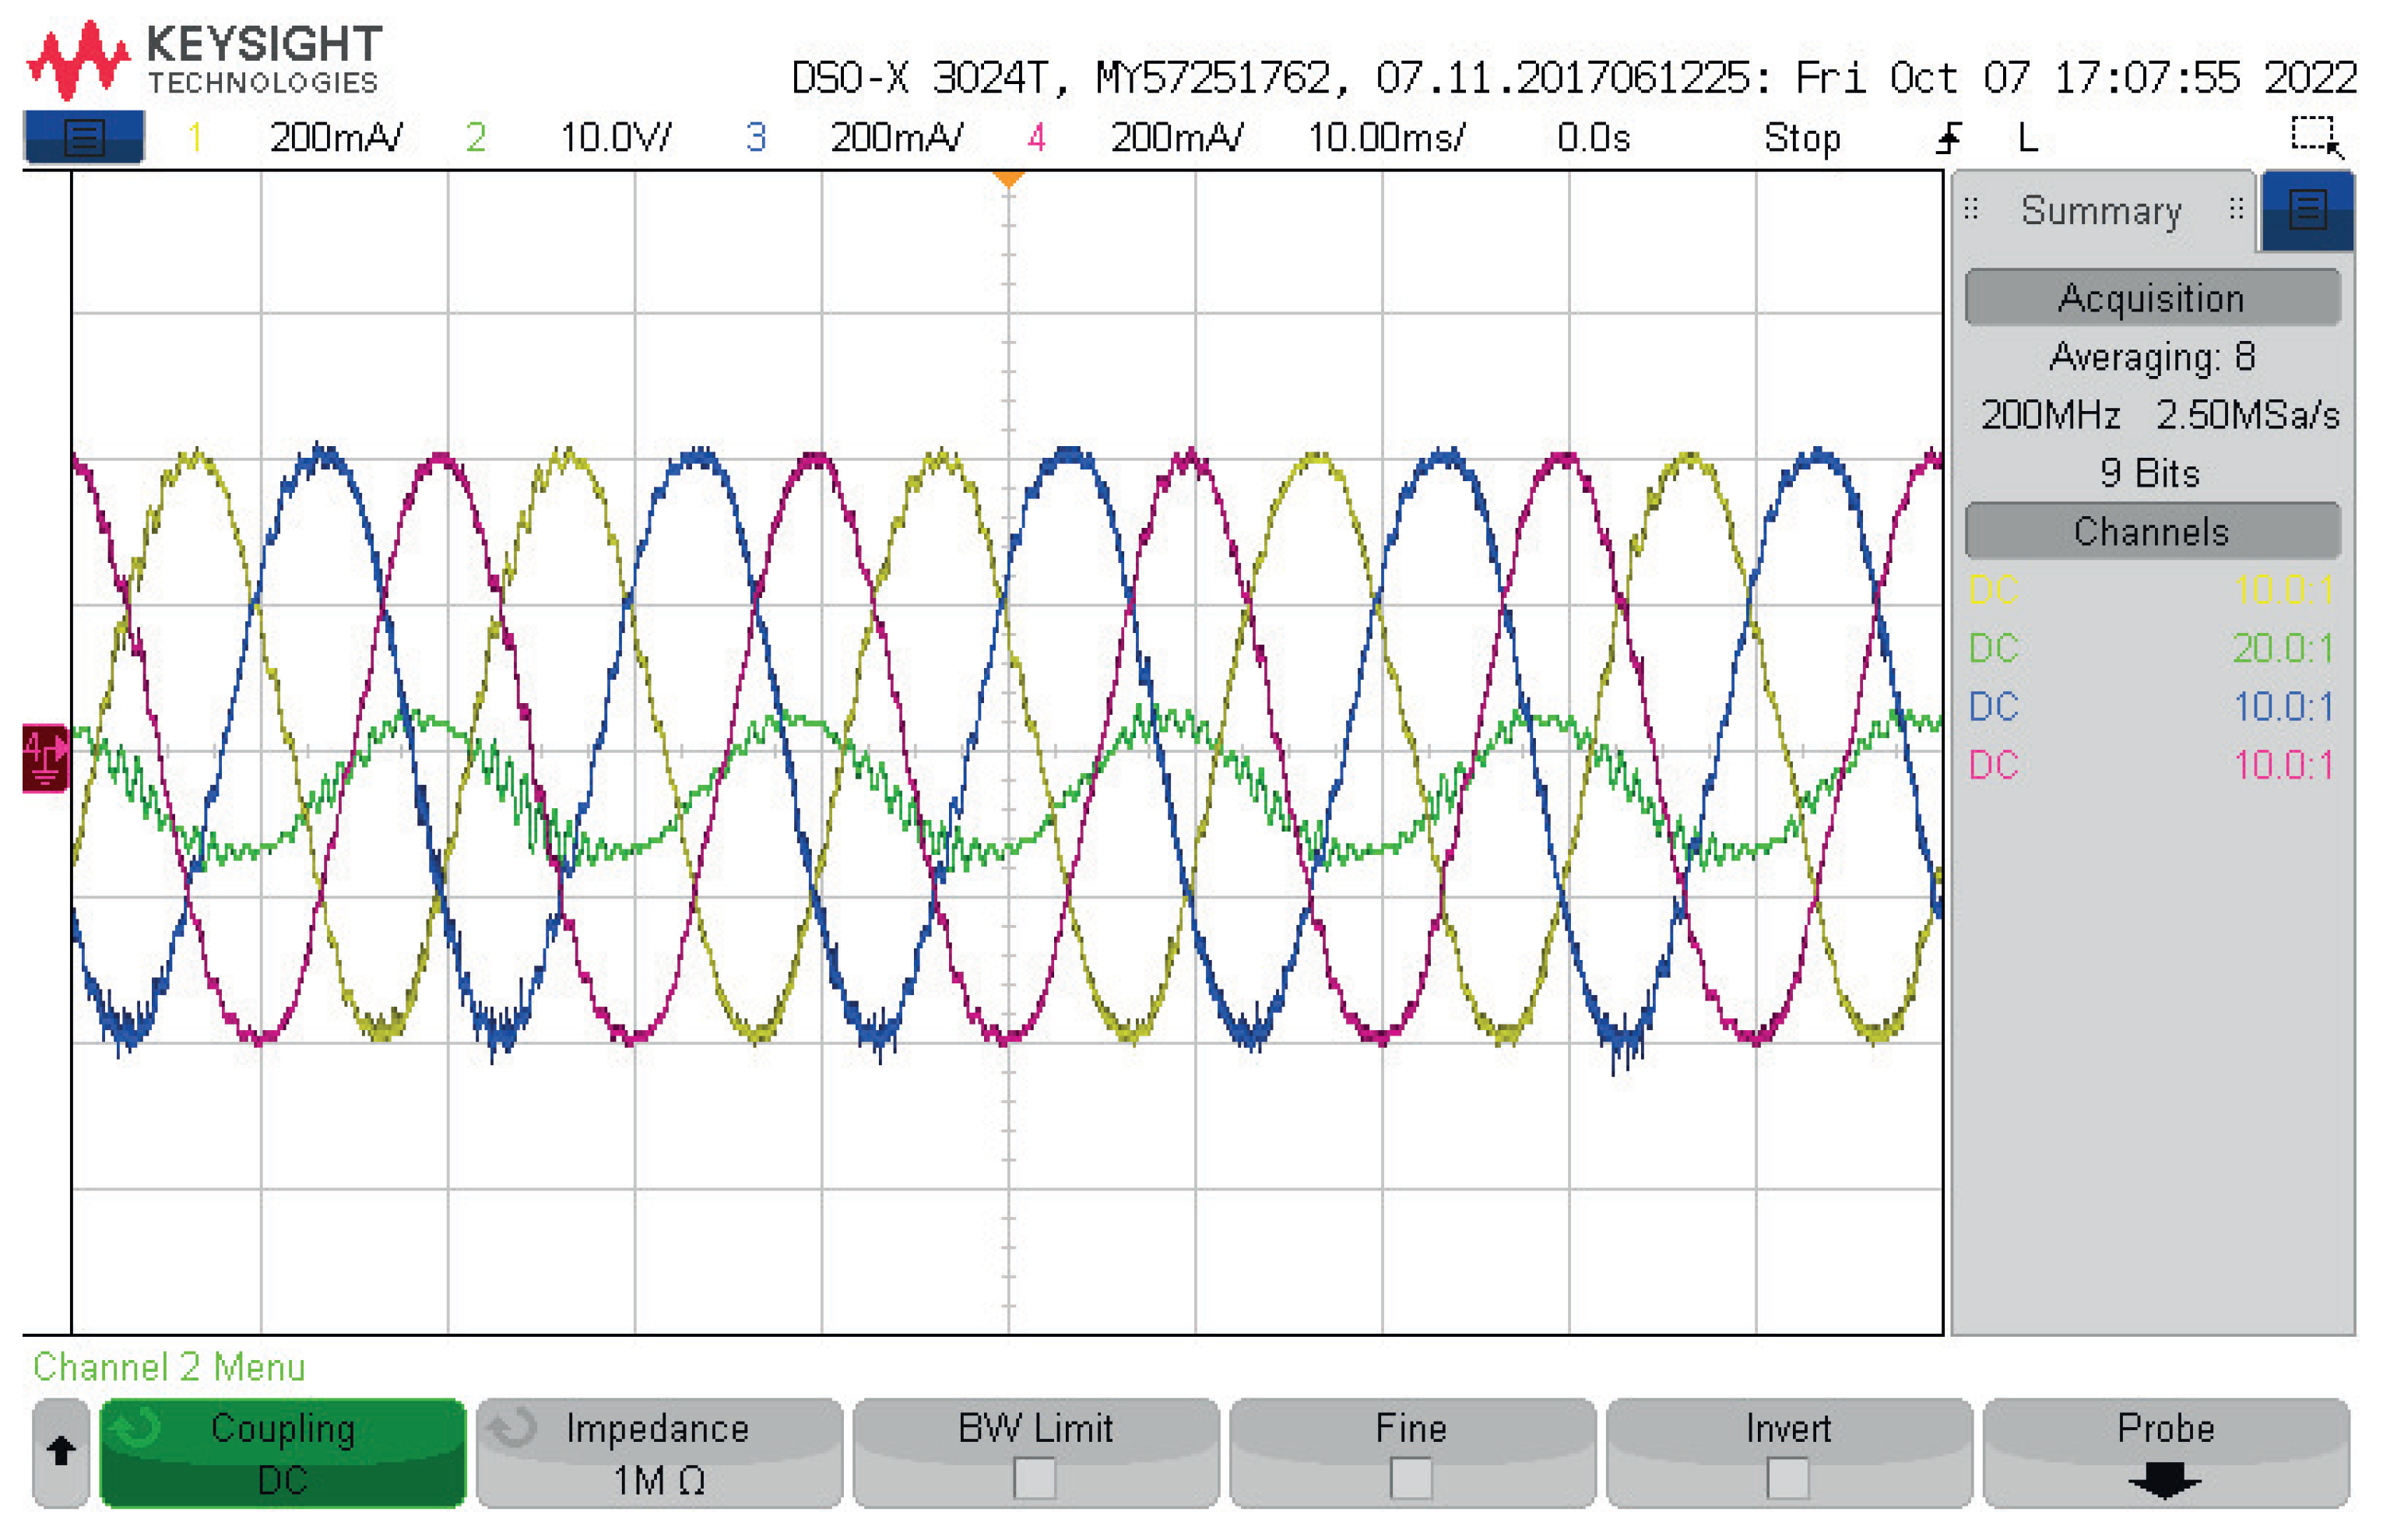Click the sidebar menu icon beside Summary
Screen dimensions: 2383x1540
pos(2307,210)
